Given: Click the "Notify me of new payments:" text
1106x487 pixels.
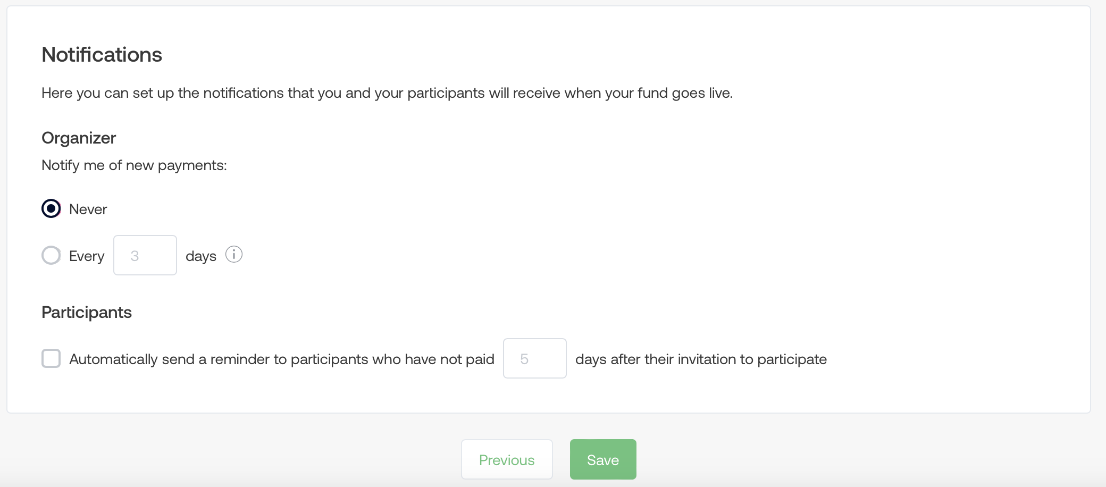Looking at the screenshot, I should 134,165.
